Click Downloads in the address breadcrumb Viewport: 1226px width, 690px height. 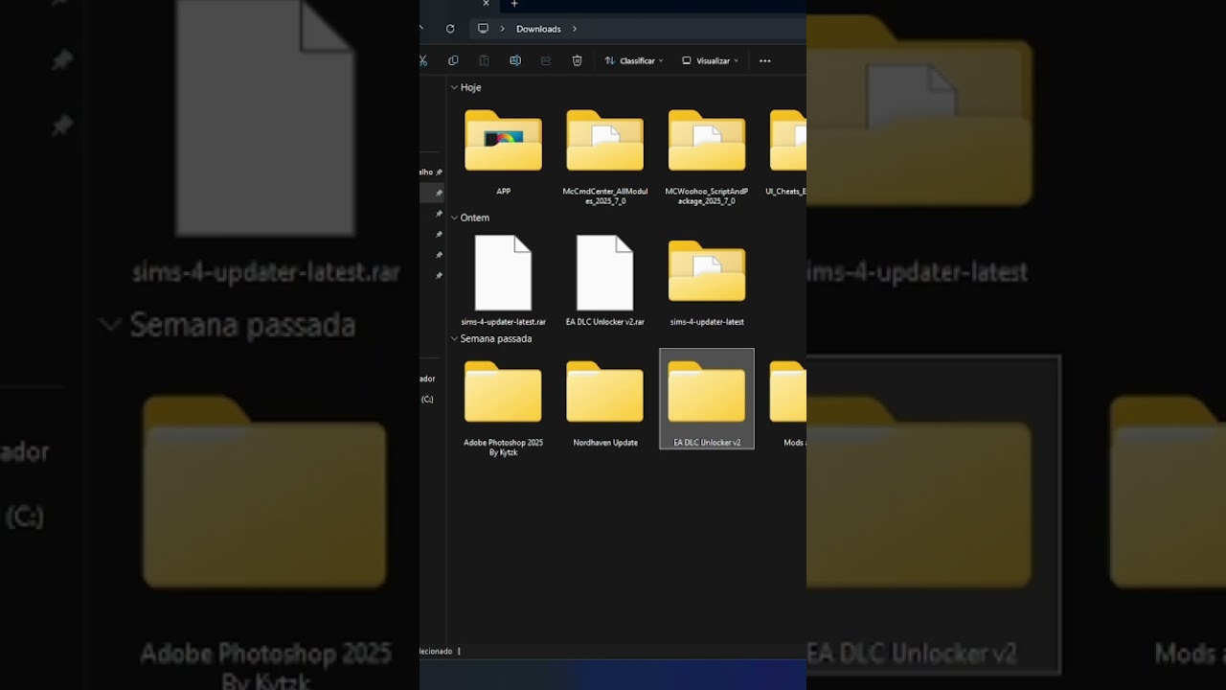pyautogui.click(x=538, y=29)
